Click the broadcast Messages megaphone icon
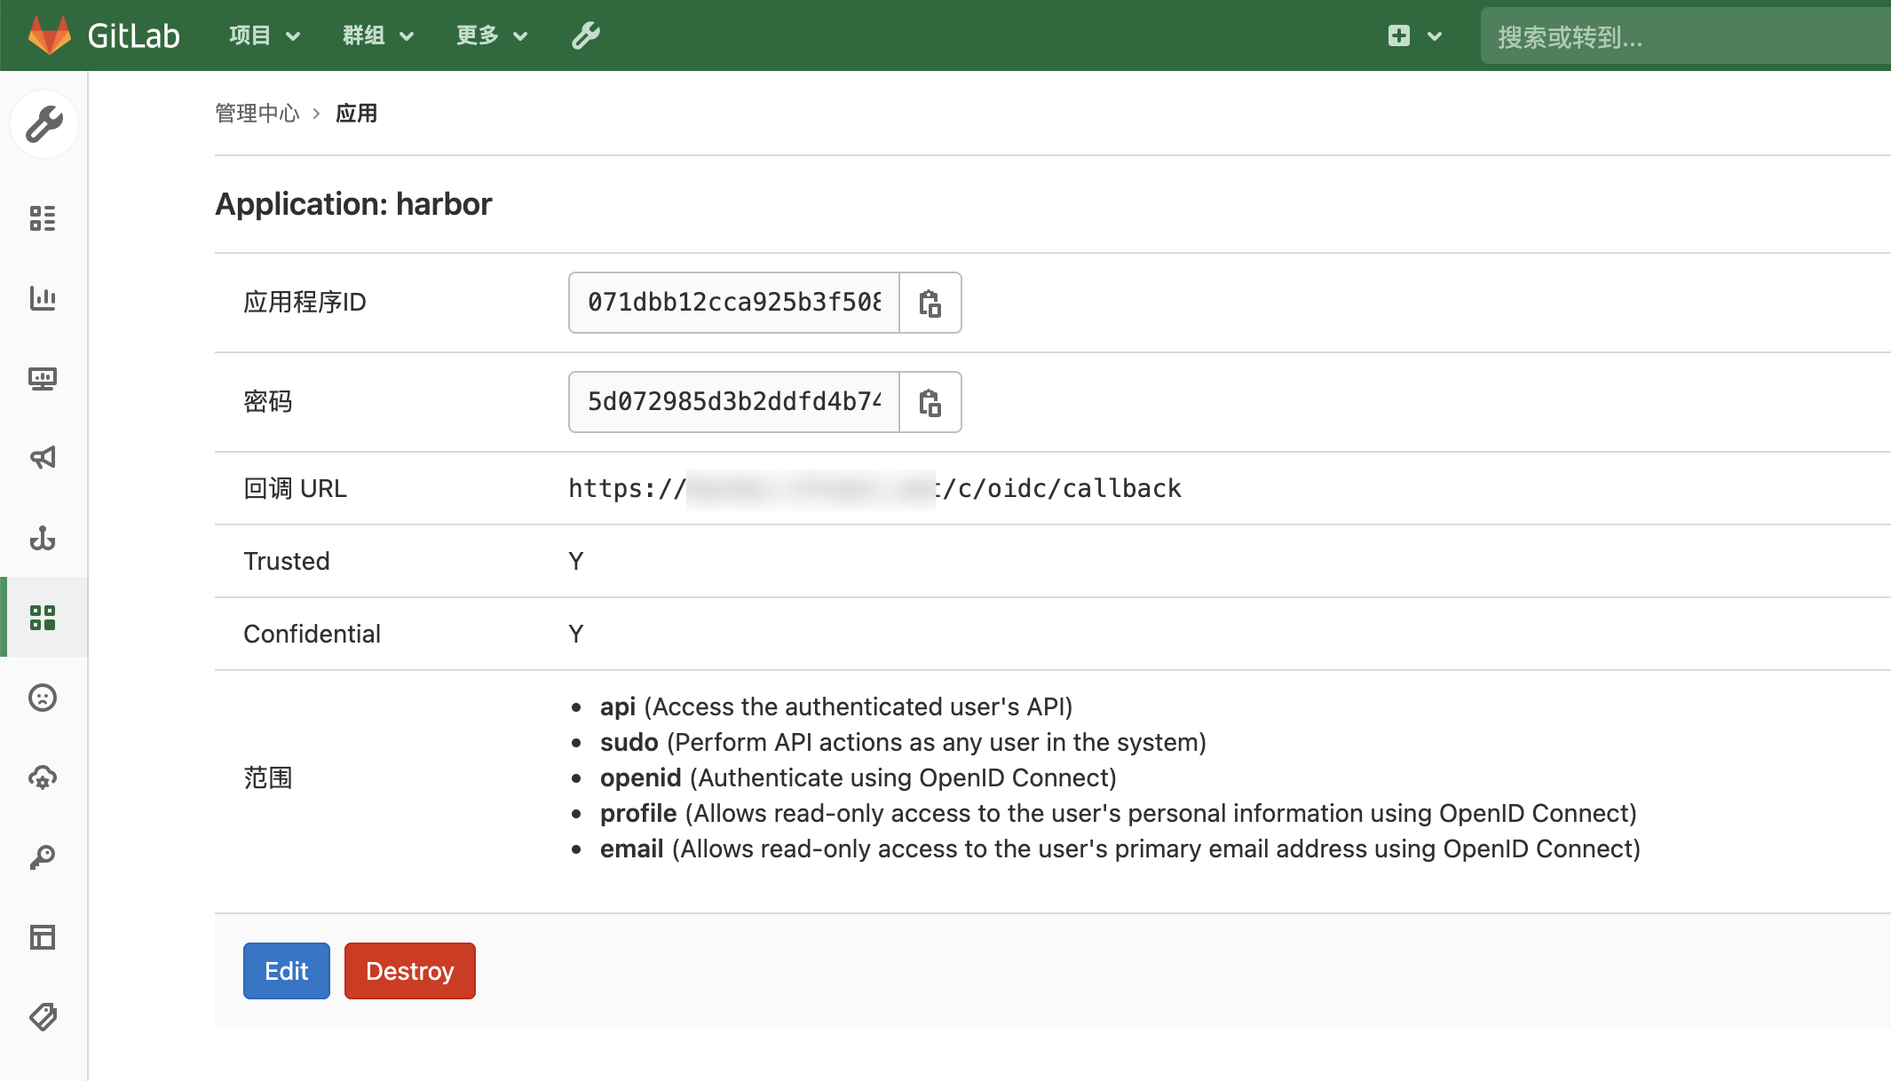 [x=43, y=458]
